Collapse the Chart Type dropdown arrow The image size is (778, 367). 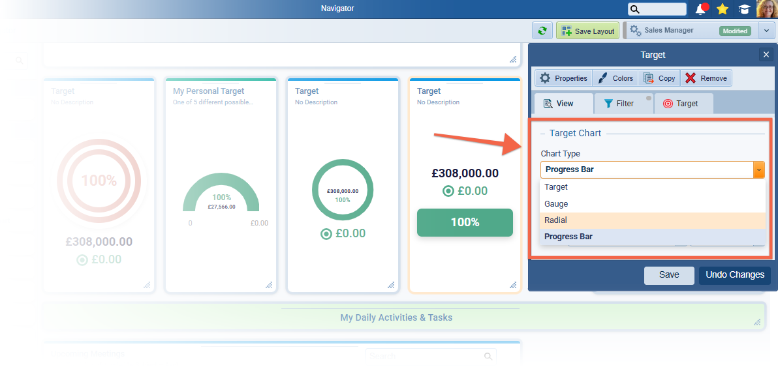point(758,169)
